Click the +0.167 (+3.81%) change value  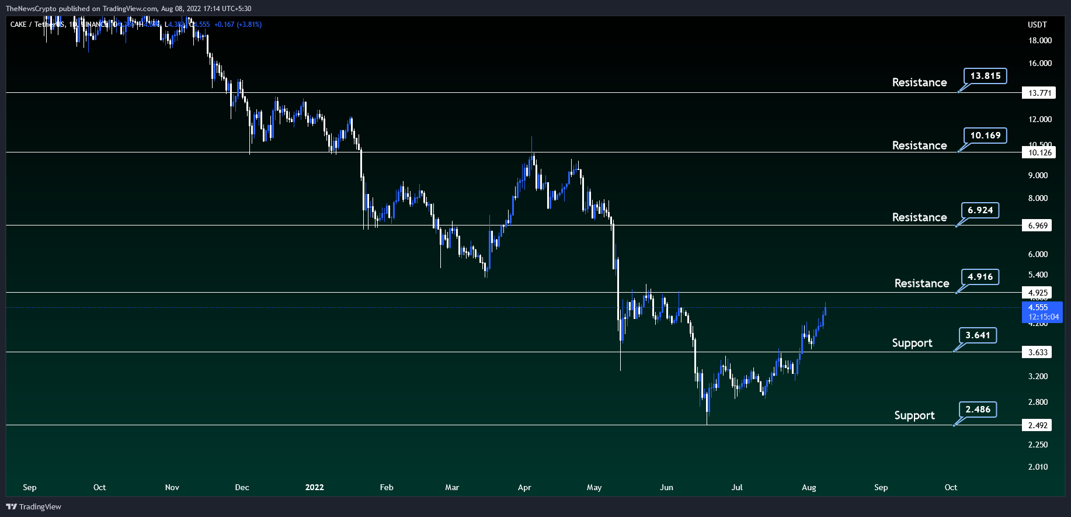[x=238, y=25]
